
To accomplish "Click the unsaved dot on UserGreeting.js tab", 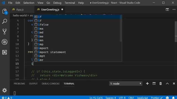I will click(x=62, y=10).
